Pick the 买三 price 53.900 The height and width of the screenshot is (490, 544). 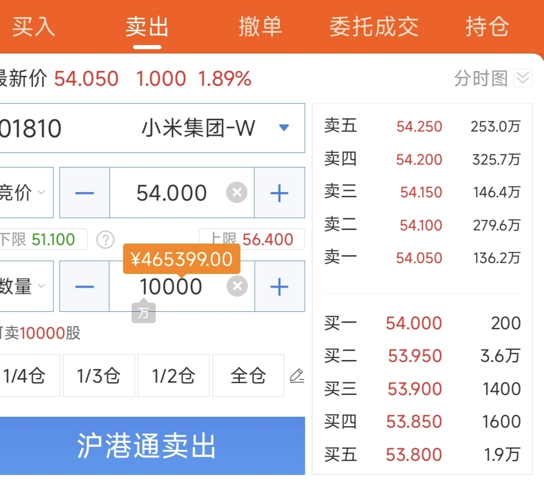pos(415,389)
